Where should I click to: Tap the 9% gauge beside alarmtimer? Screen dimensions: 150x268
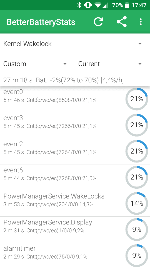click(137, 255)
